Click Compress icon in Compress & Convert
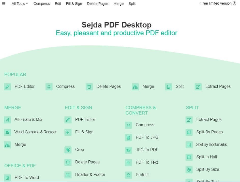240x182 pixels. (129, 125)
